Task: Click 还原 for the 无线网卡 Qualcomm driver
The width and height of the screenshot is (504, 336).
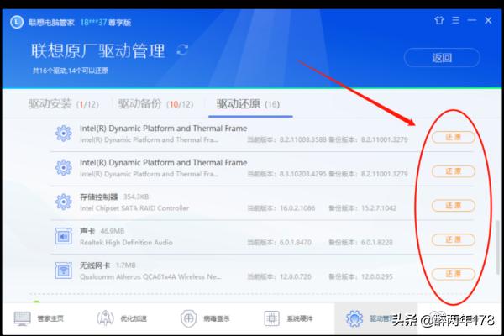Action: pyautogui.click(x=453, y=275)
